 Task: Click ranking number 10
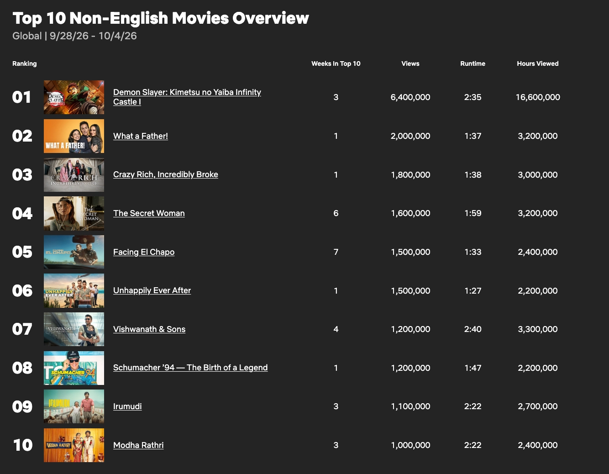tap(22, 445)
